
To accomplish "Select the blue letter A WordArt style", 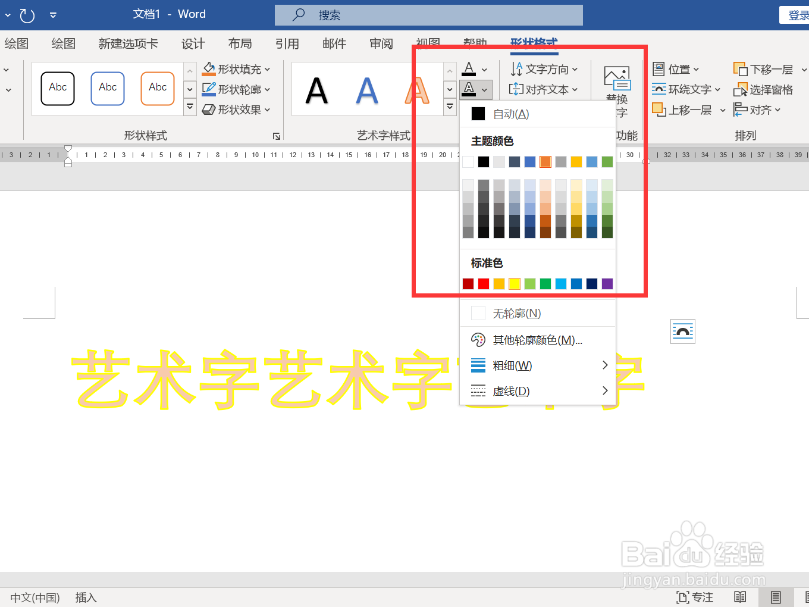I will pos(367,90).
